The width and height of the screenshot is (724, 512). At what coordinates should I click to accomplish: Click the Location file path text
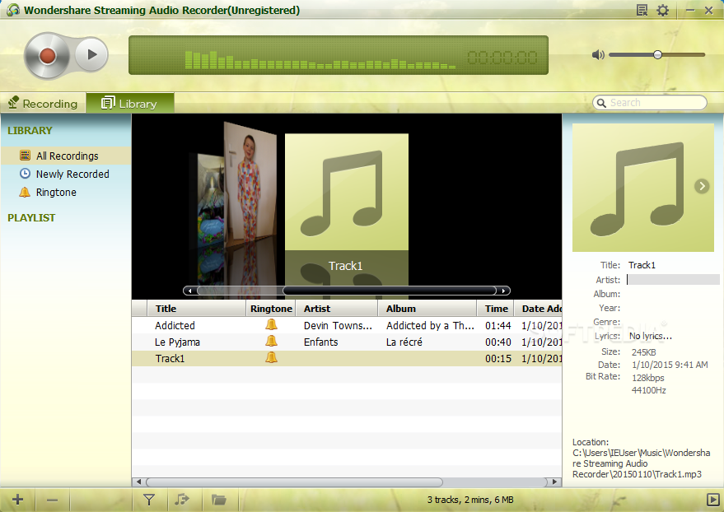pyautogui.click(x=641, y=463)
